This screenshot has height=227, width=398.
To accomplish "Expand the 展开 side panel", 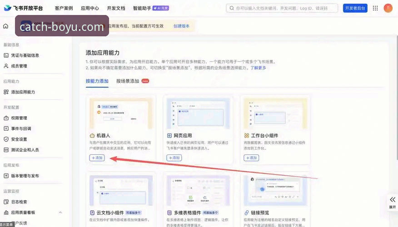I will click(393, 202).
